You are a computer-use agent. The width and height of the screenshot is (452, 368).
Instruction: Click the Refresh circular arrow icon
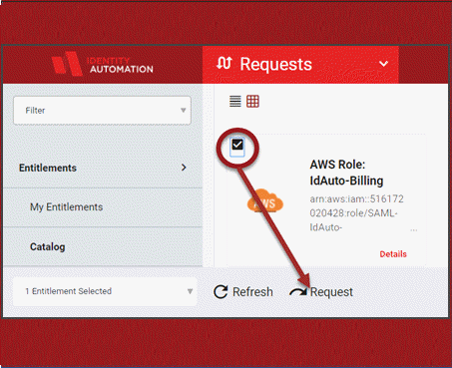[221, 292]
